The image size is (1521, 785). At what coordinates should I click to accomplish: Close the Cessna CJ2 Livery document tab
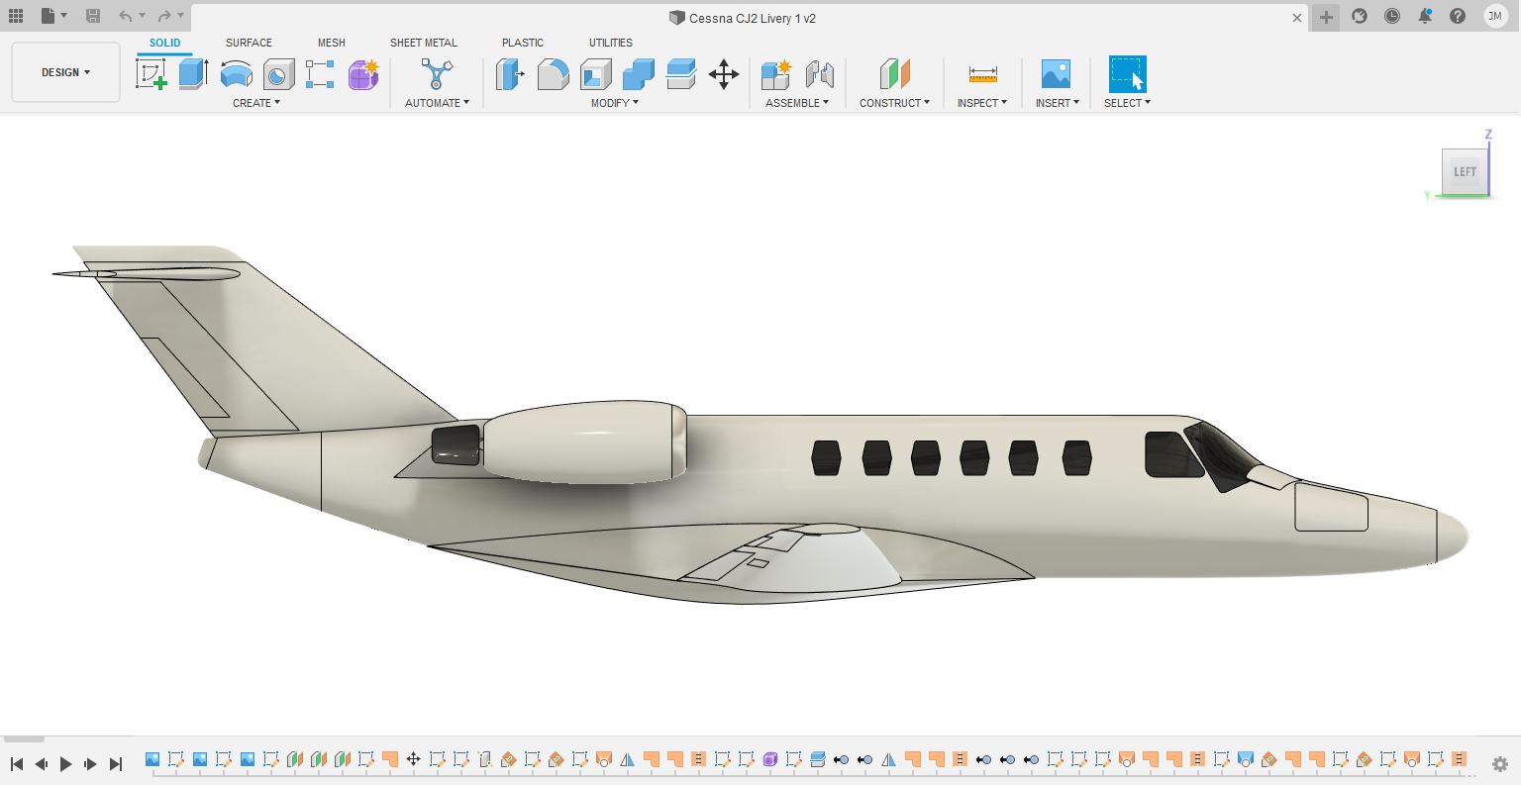(1297, 18)
